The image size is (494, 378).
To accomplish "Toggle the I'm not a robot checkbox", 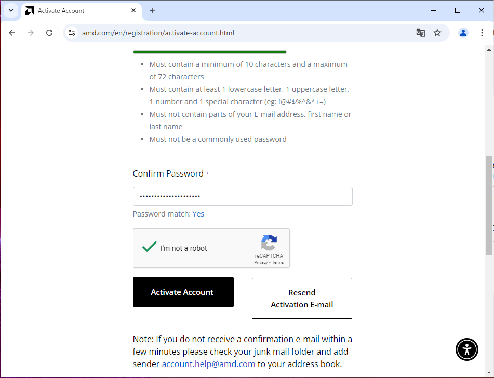I will point(150,247).
